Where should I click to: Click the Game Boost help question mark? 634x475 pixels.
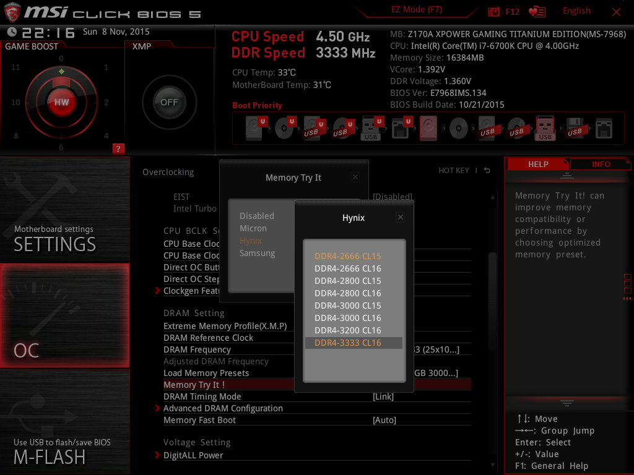click(118, 148)
